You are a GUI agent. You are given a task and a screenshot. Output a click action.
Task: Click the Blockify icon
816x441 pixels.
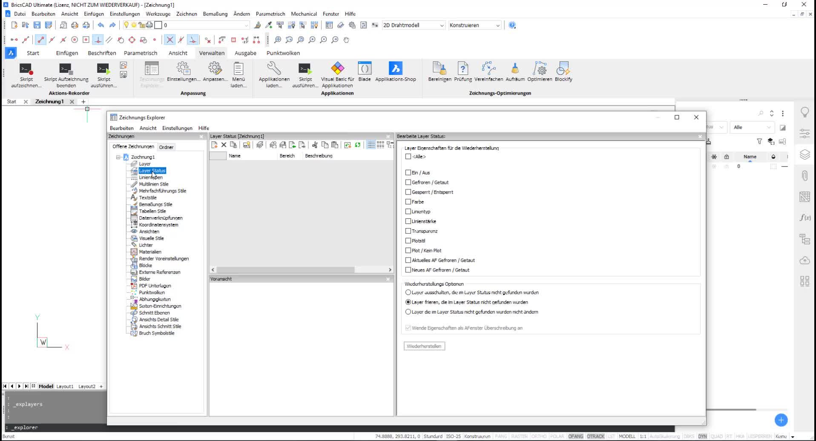[563, 69]
